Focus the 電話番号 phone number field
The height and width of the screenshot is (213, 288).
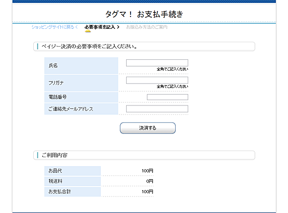click(167, 97)
